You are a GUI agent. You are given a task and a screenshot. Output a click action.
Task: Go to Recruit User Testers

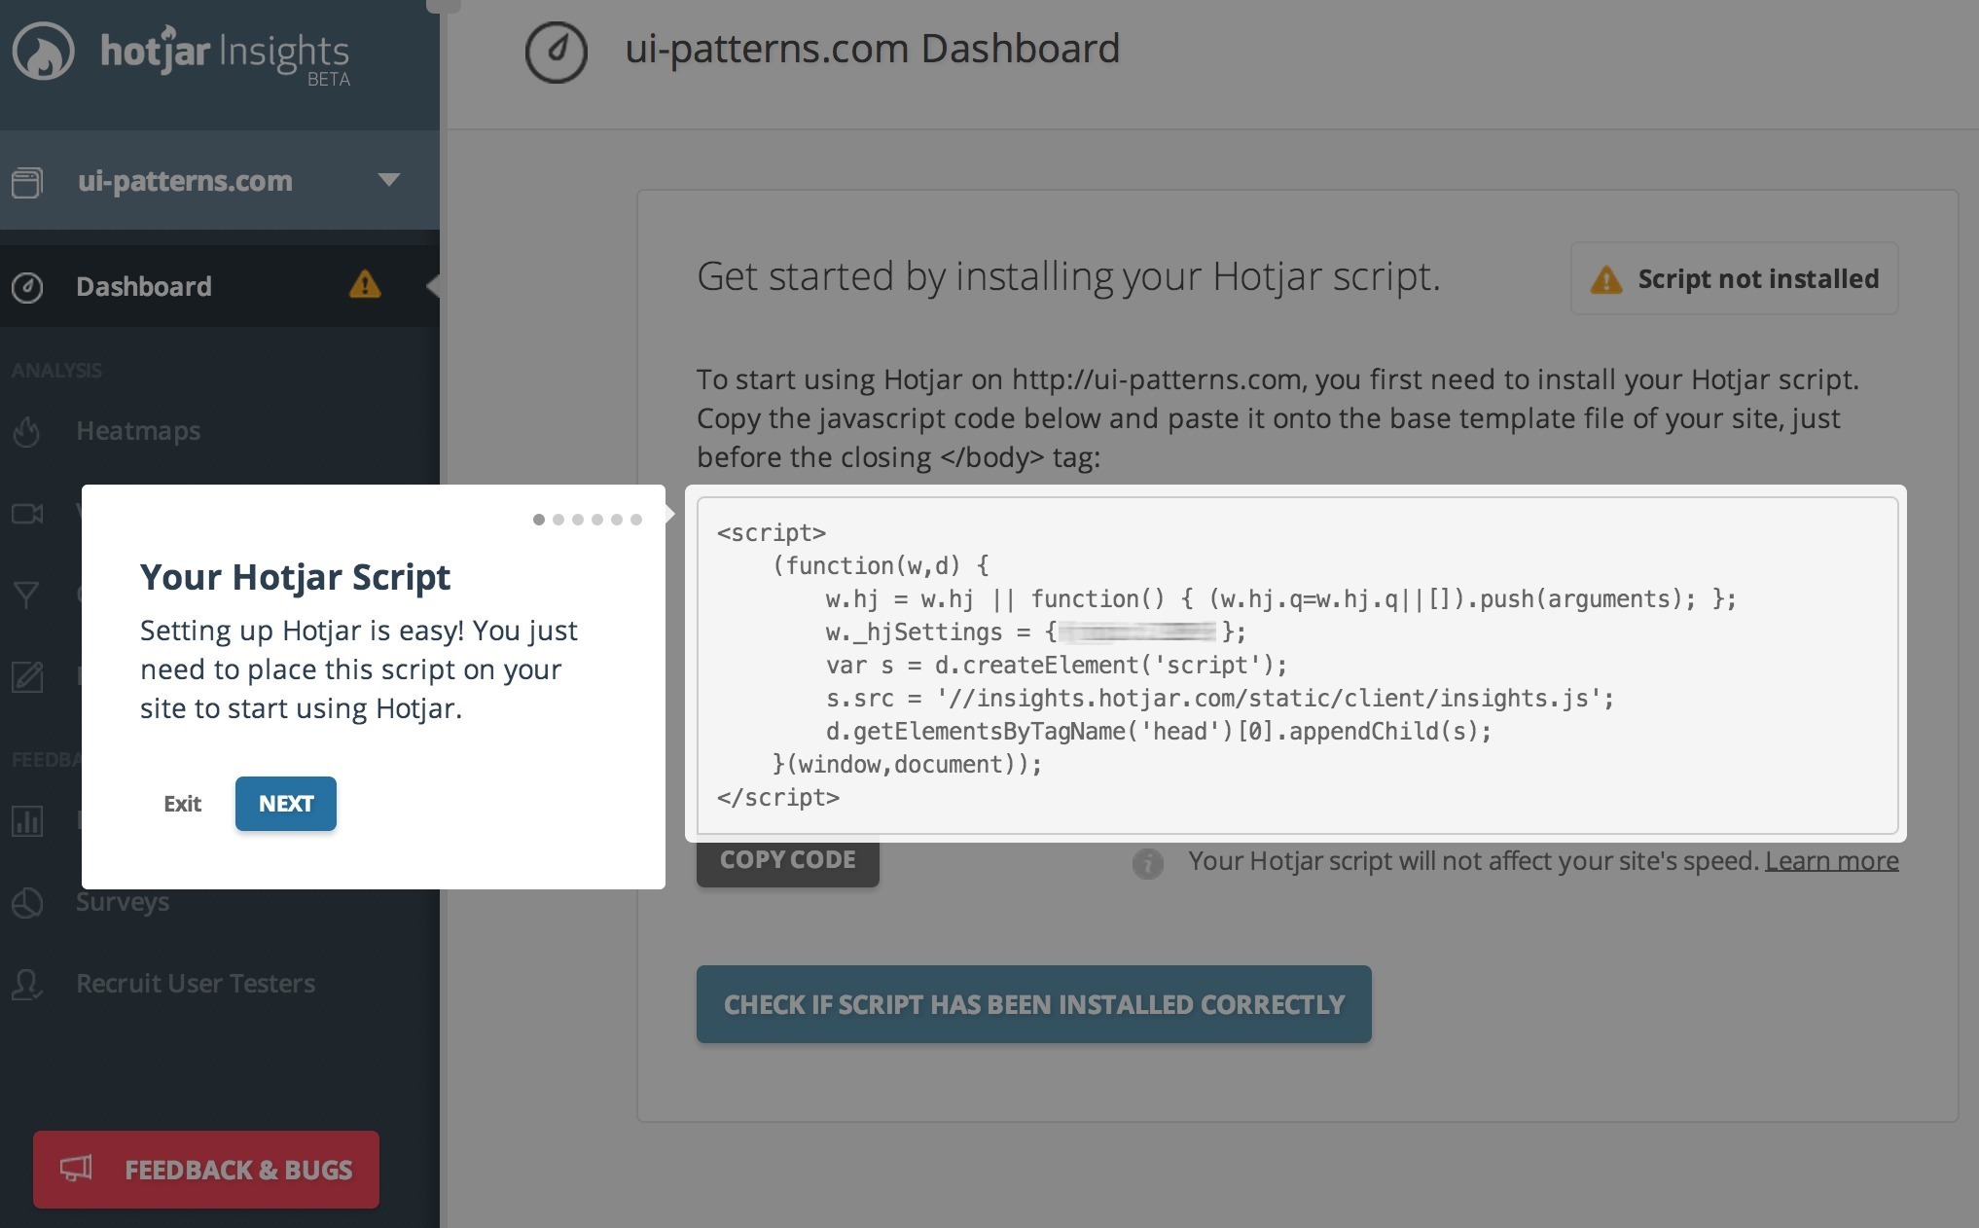pos(196,984)
